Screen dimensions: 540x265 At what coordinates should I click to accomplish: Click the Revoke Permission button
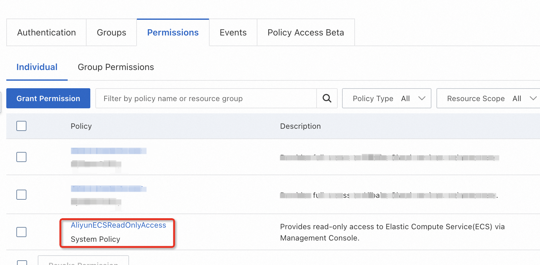pos(83,262)
